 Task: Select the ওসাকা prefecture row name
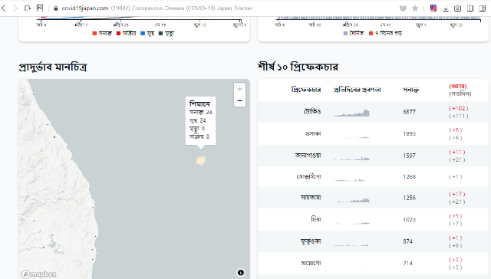(x=313, y=133)
